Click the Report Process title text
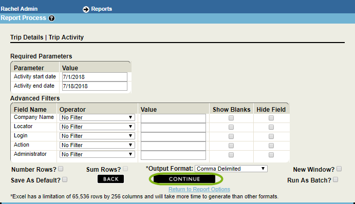Viewport: 355px width, 204px height. [23, 18]
